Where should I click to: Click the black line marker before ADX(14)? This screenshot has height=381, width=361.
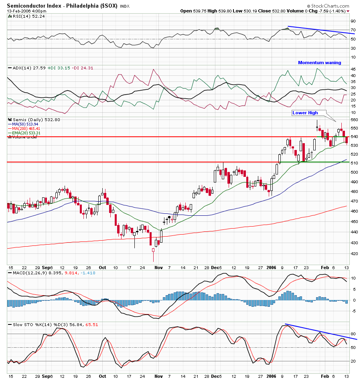coord(10,68)
